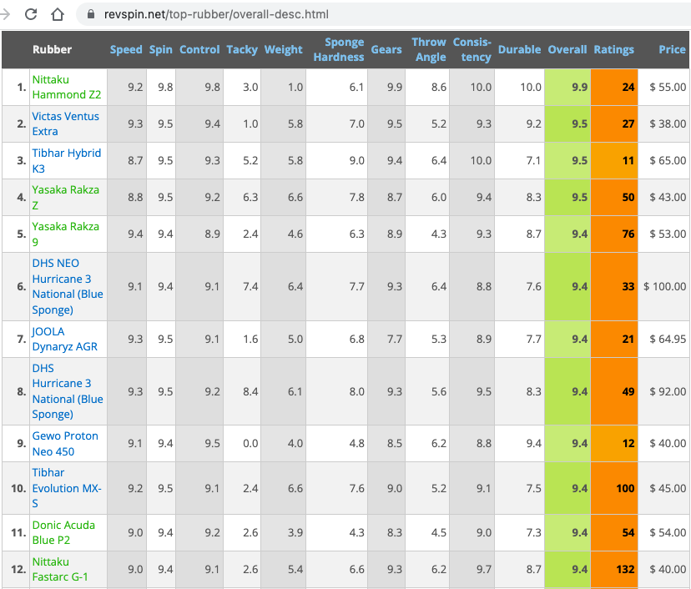Click the padlock site info icon
The height and width of the screenshot is (589, 691).
click(90, 14)
